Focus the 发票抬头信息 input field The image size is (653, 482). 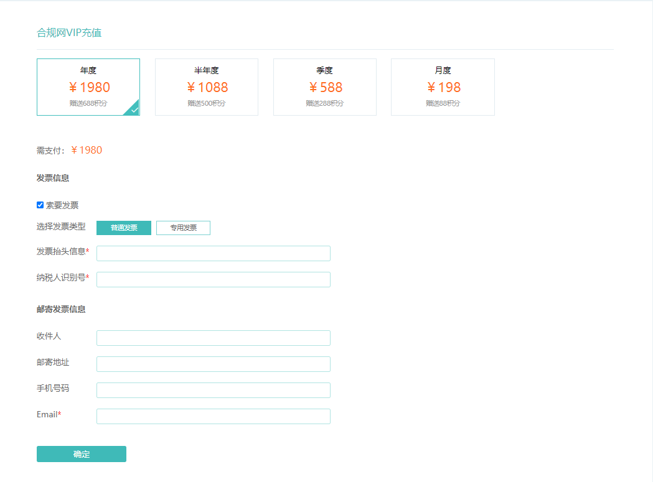(213, 253)
